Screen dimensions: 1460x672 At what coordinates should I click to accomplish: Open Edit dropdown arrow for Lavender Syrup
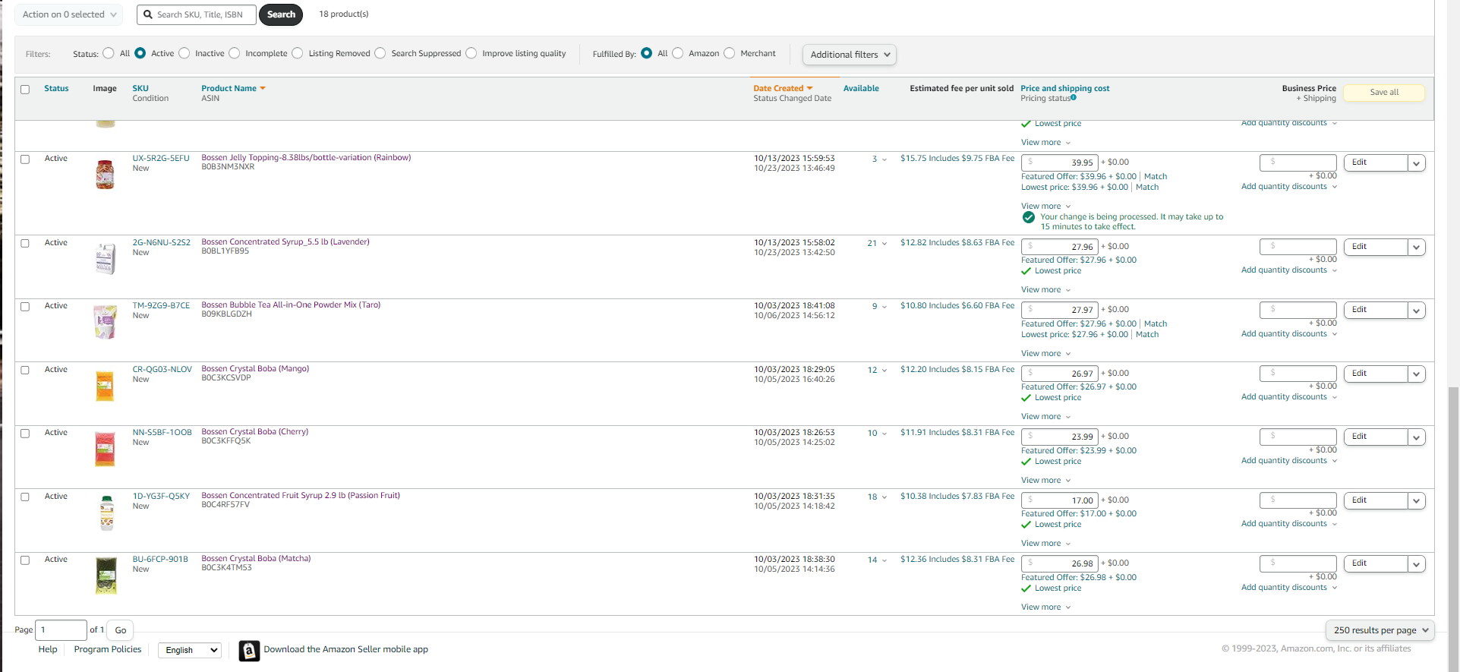[1416, 248]
